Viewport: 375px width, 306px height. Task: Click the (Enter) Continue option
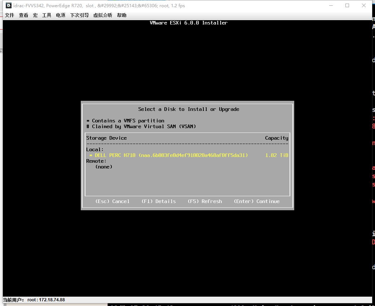(257, 202)
